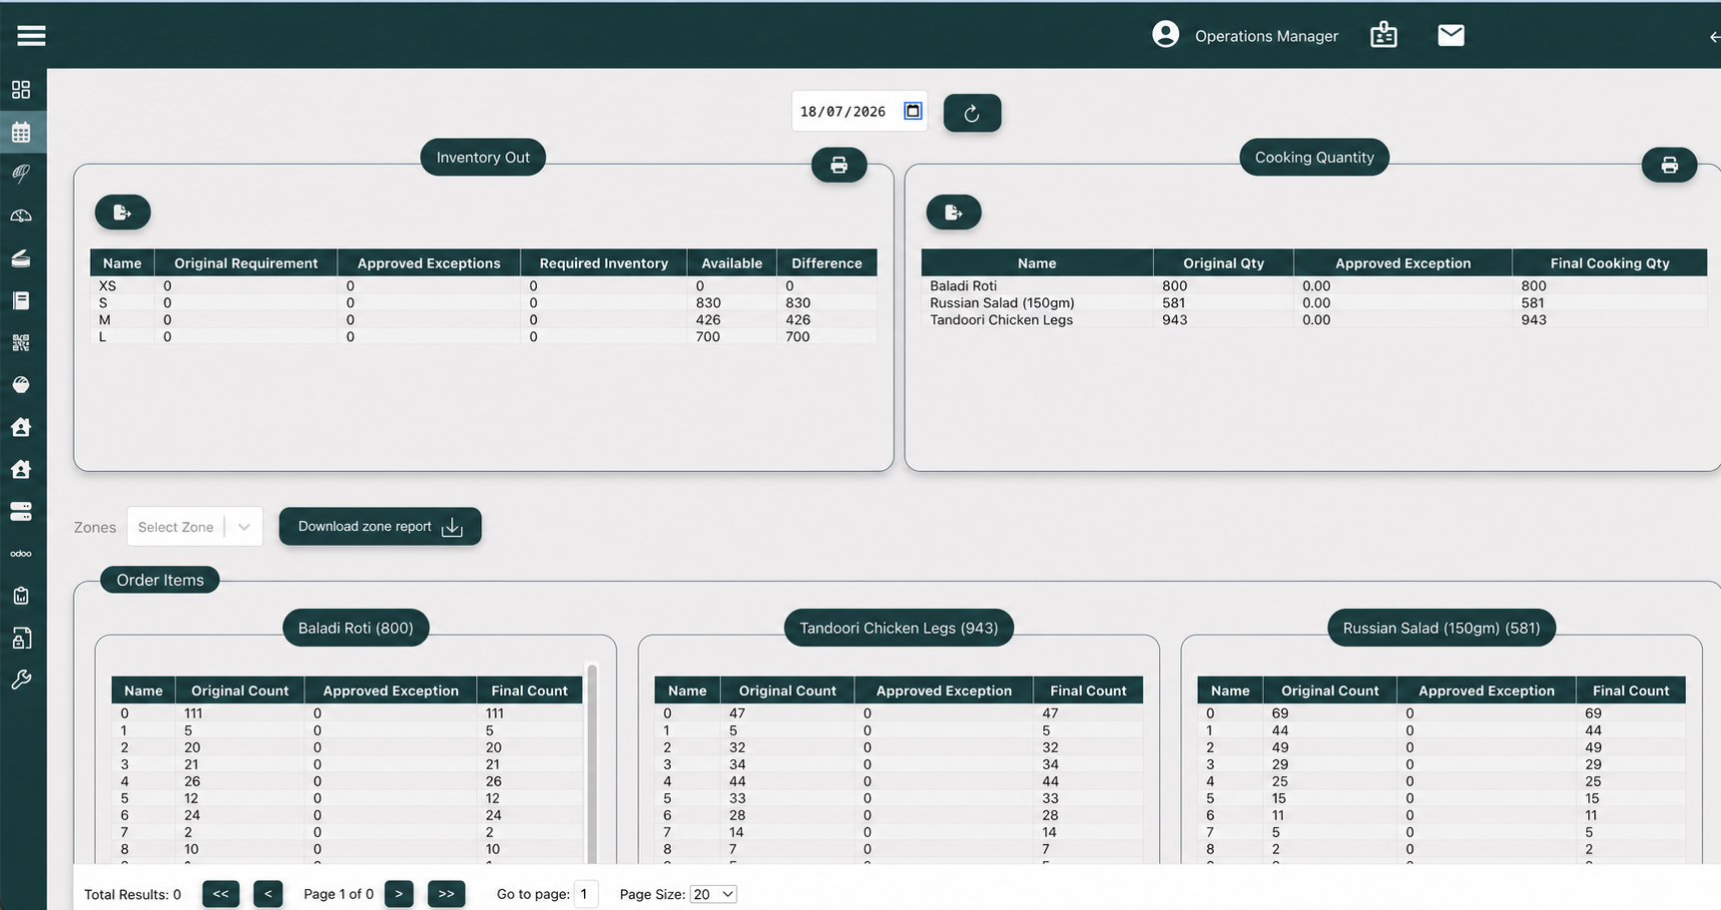Click the Final Cooking Qty column header
The image size is (1721, 910).
[1609, 262]
